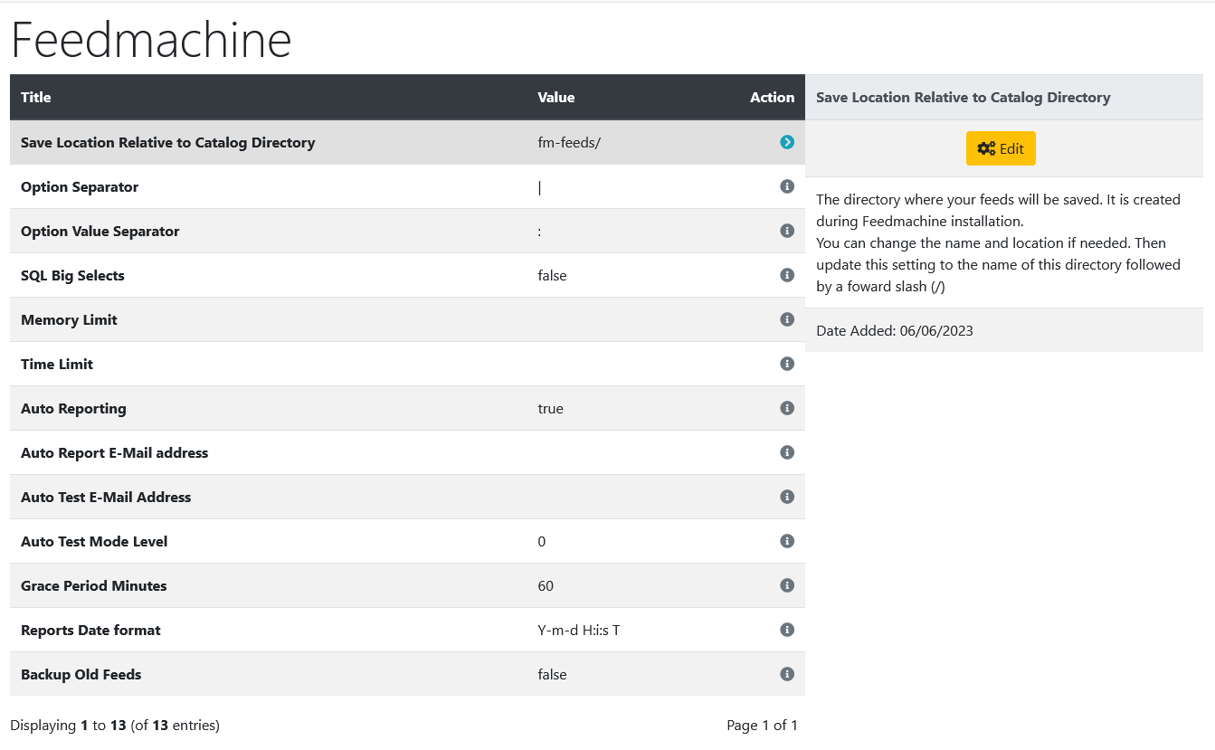Click the directory description text in side panel
The width and height of the screenshot is (1215, 750).
pyautogui.click(x=999, y=242)
